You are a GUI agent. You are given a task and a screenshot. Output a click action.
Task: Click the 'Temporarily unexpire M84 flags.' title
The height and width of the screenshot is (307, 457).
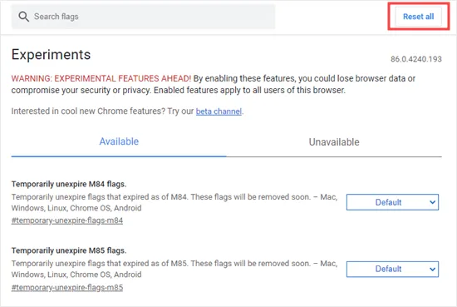(x=69, y=184)
